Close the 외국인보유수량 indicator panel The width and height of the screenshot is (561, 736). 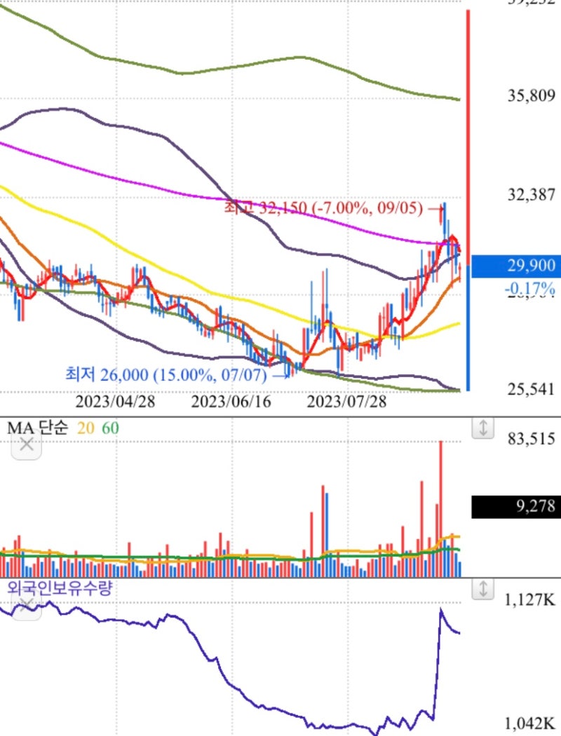coord(27,606)
